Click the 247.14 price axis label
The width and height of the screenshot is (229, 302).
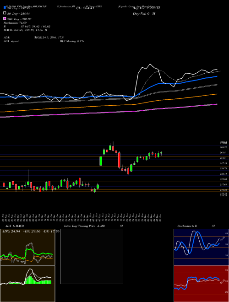coord(223,163)
